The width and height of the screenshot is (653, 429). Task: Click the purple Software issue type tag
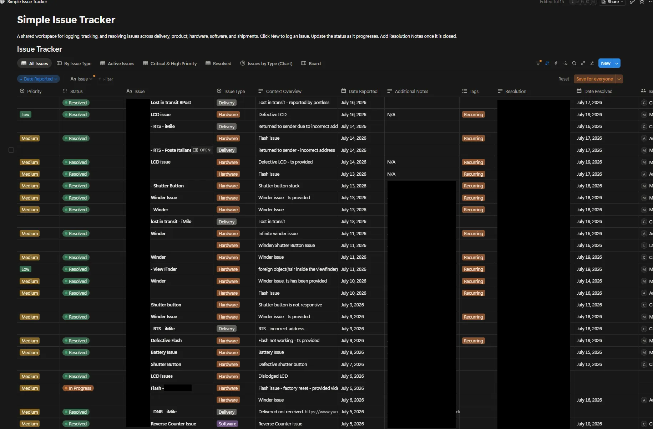click(x=227, y=424)
